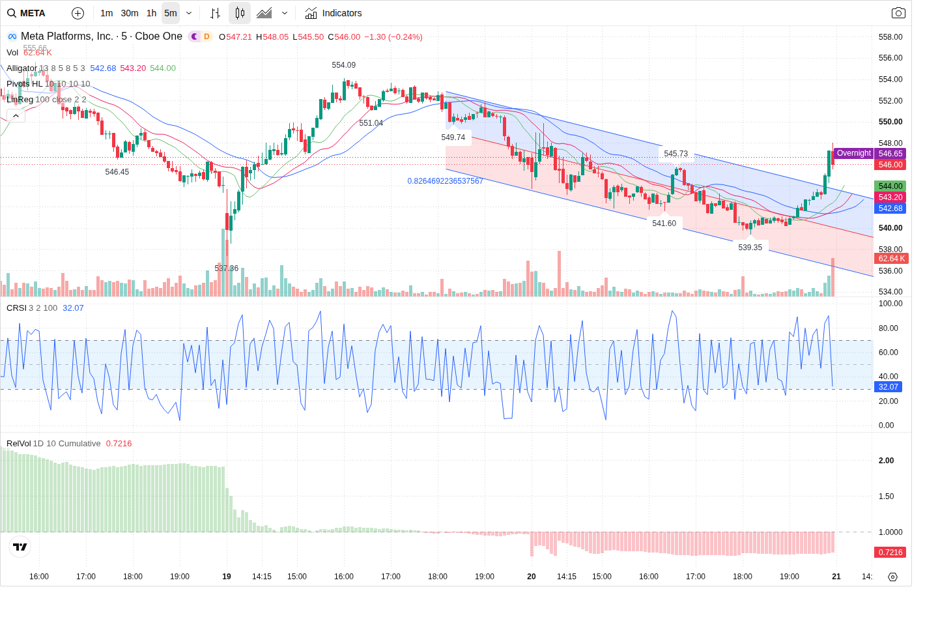Click the blue 542.68 Alligator price tag
The width and height of the screenshot is (925, 619).
point(890,209)
